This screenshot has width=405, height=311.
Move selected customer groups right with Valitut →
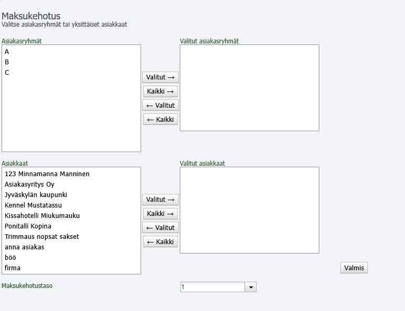point(160,77)
